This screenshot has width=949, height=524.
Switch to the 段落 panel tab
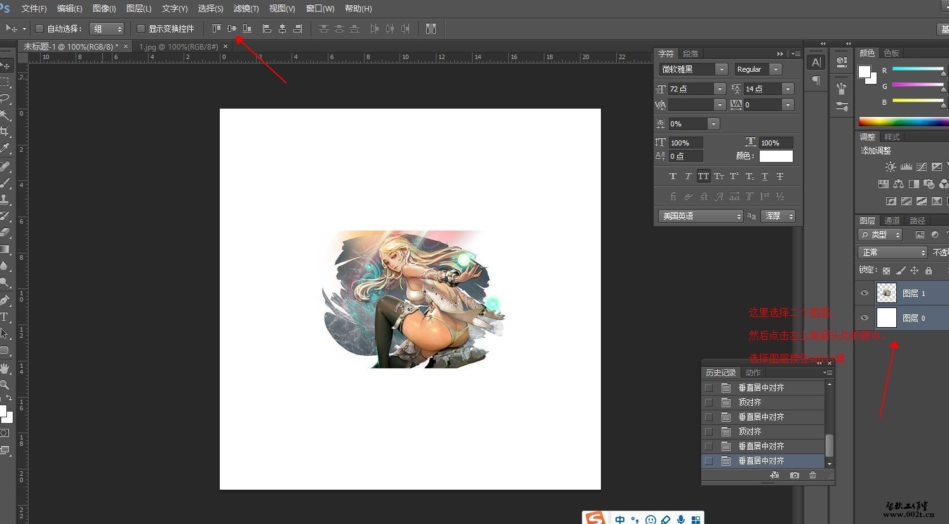point(690,54)
